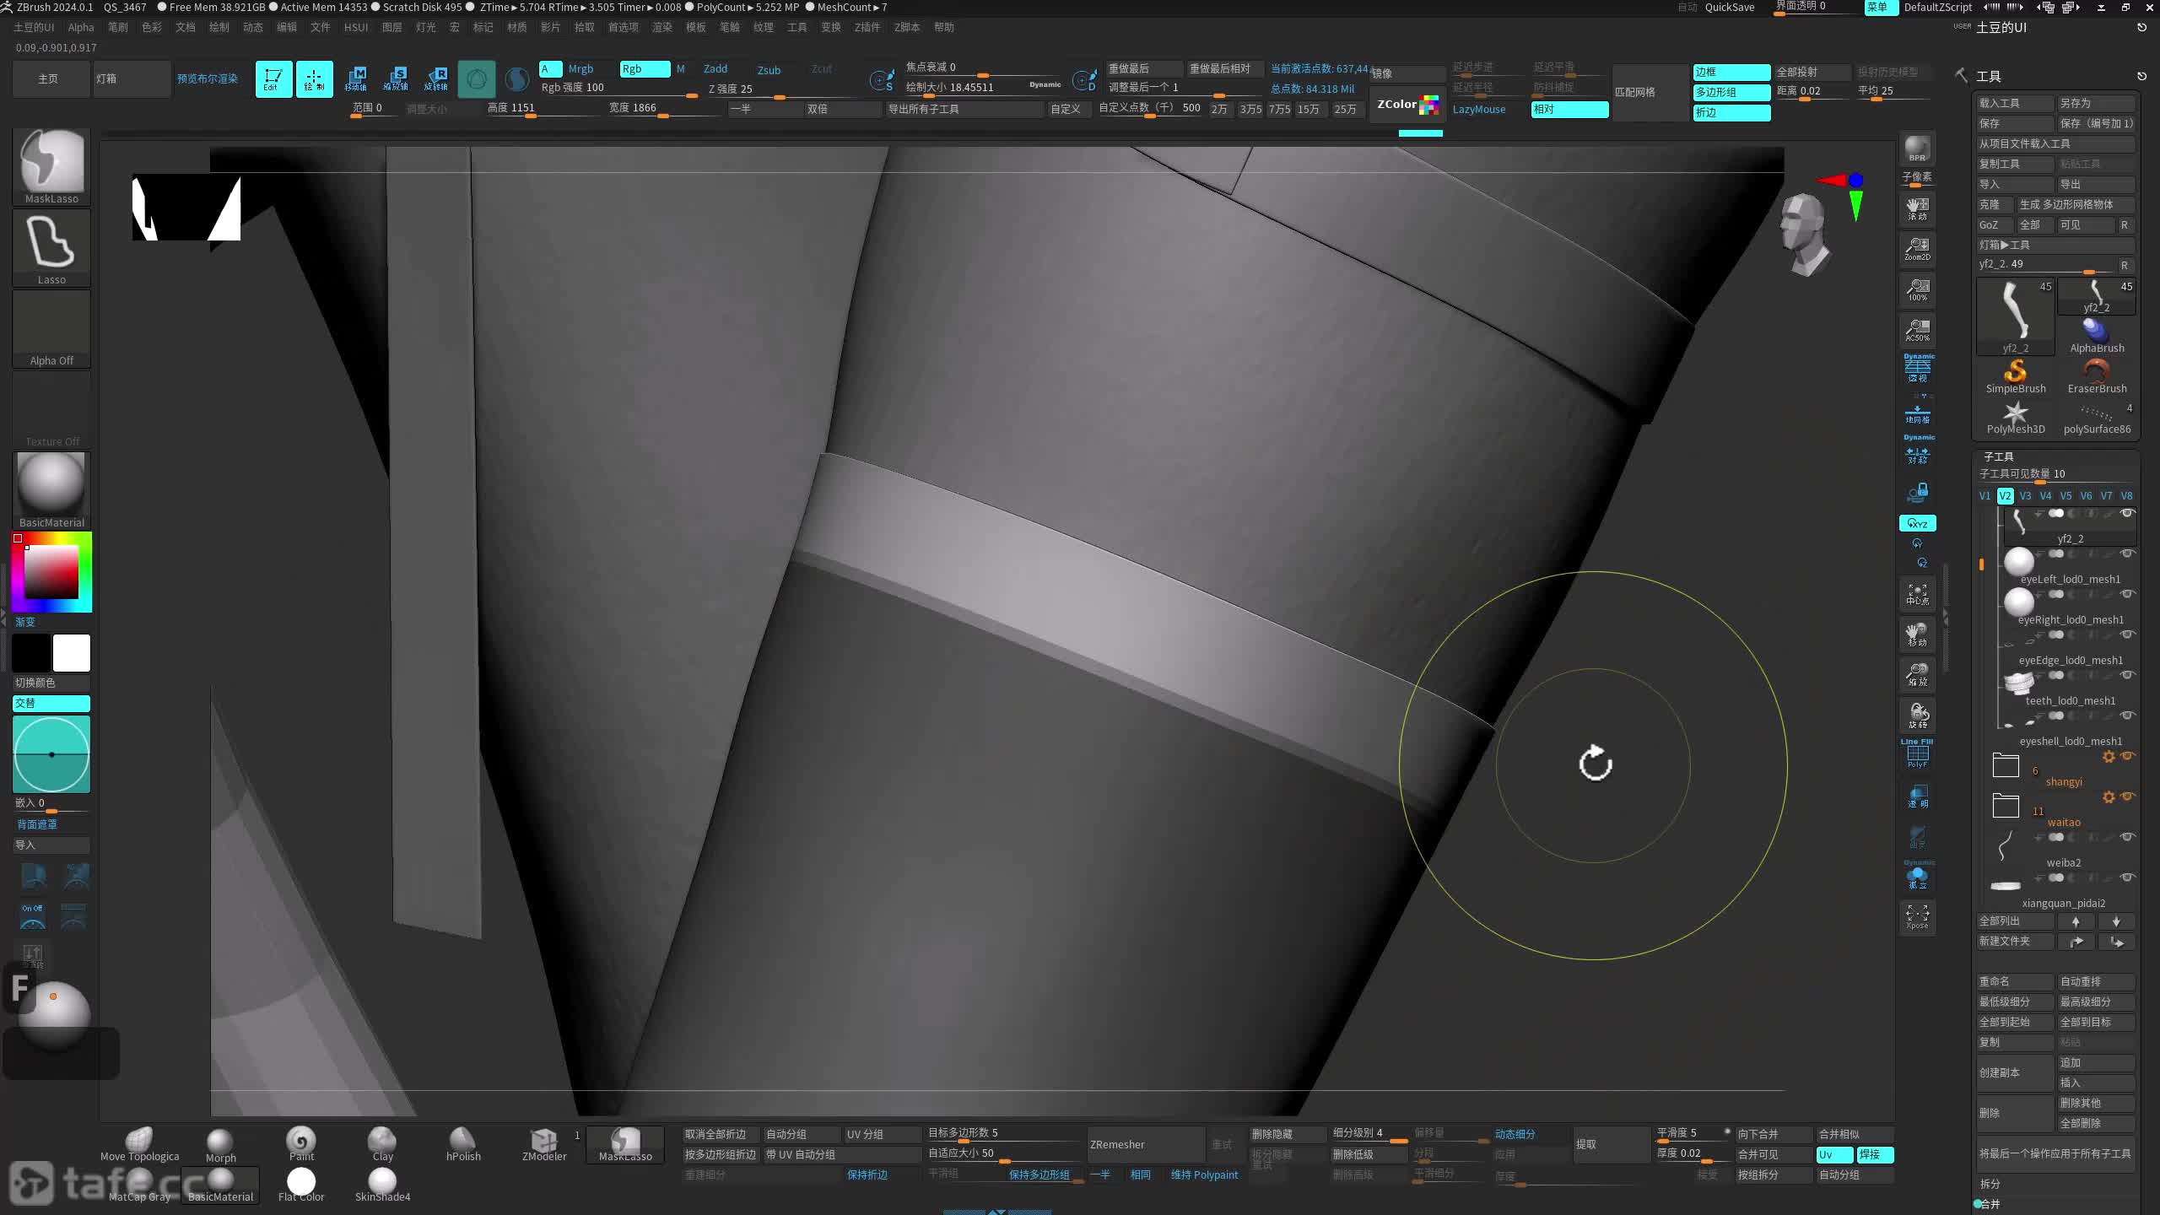
Task: Pick a hue in the color picker square
Action: (51, 572)
